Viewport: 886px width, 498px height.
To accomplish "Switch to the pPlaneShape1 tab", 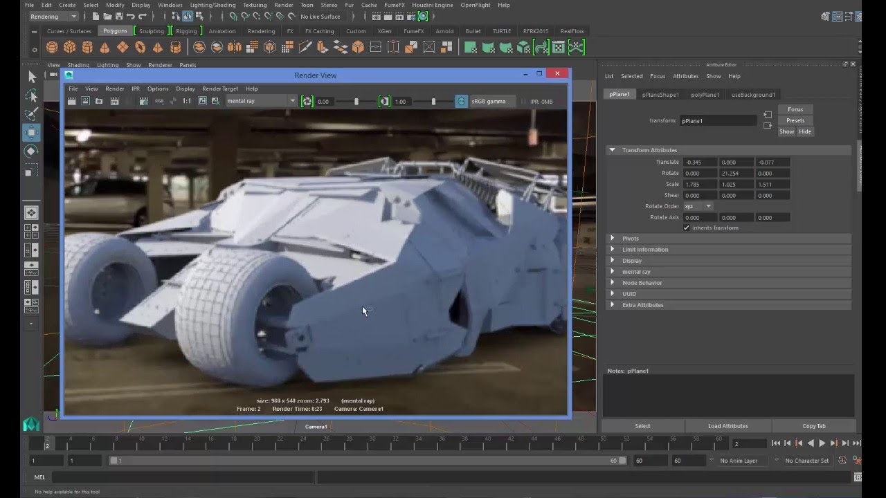I will tap(660, 95).
